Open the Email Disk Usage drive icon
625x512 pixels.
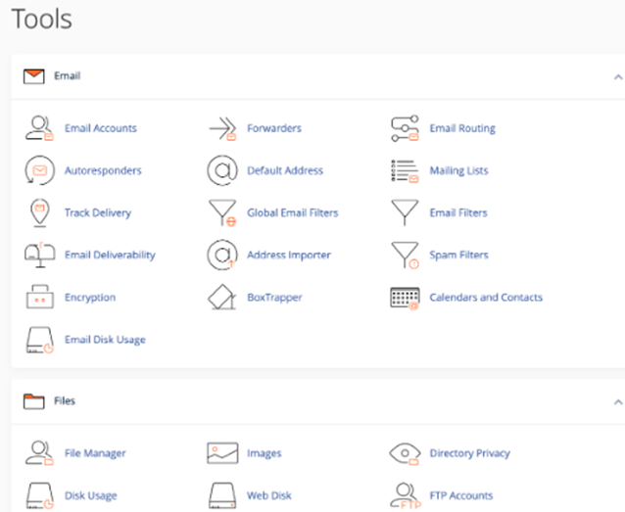40,340
